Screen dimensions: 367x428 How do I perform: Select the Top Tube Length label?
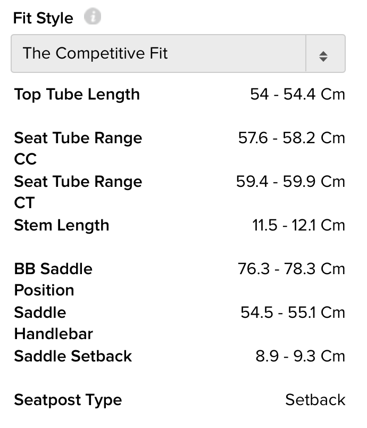77,94
